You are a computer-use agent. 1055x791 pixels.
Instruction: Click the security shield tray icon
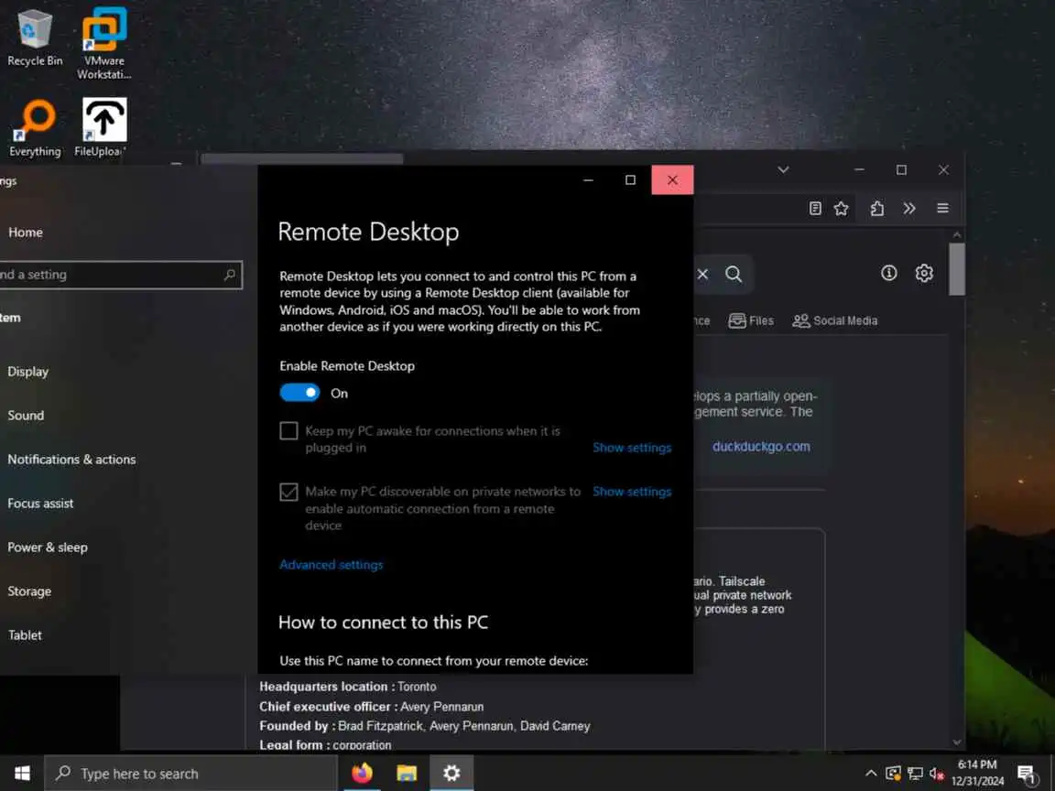893,774
